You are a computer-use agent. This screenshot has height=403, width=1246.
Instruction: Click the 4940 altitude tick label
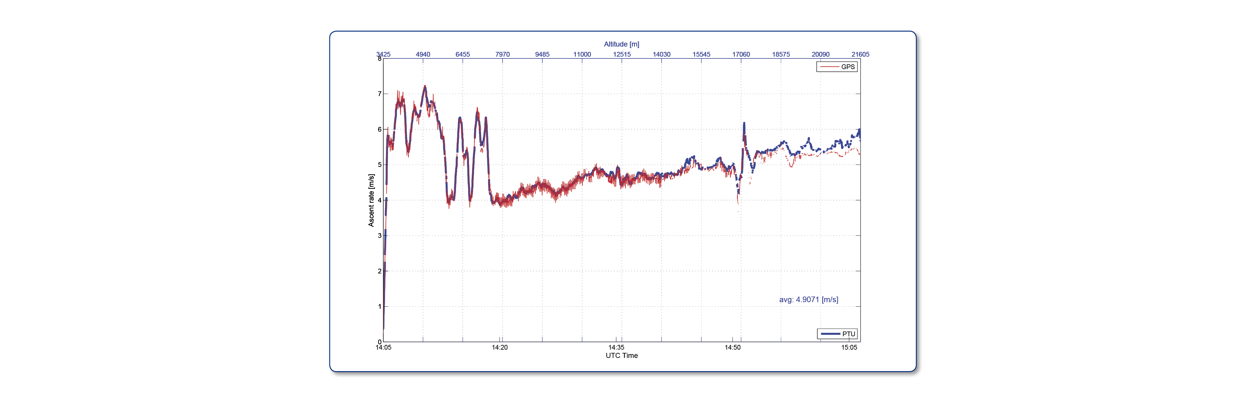point(423,54)
